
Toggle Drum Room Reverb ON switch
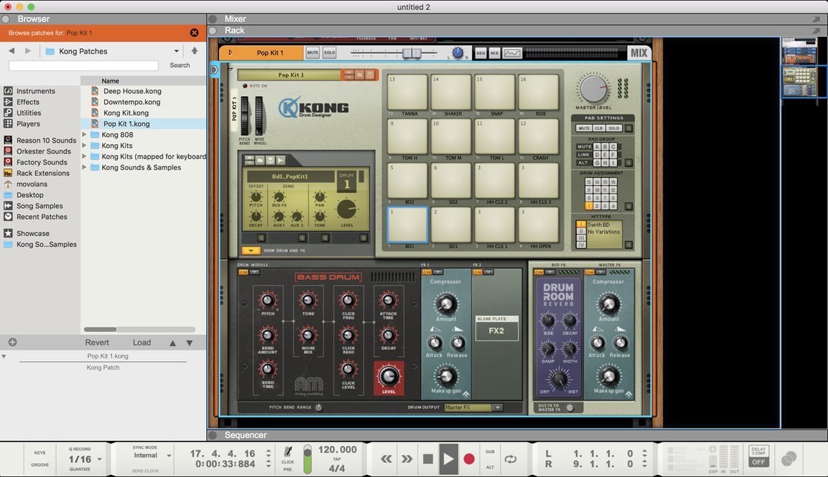[x=539, y=272]
